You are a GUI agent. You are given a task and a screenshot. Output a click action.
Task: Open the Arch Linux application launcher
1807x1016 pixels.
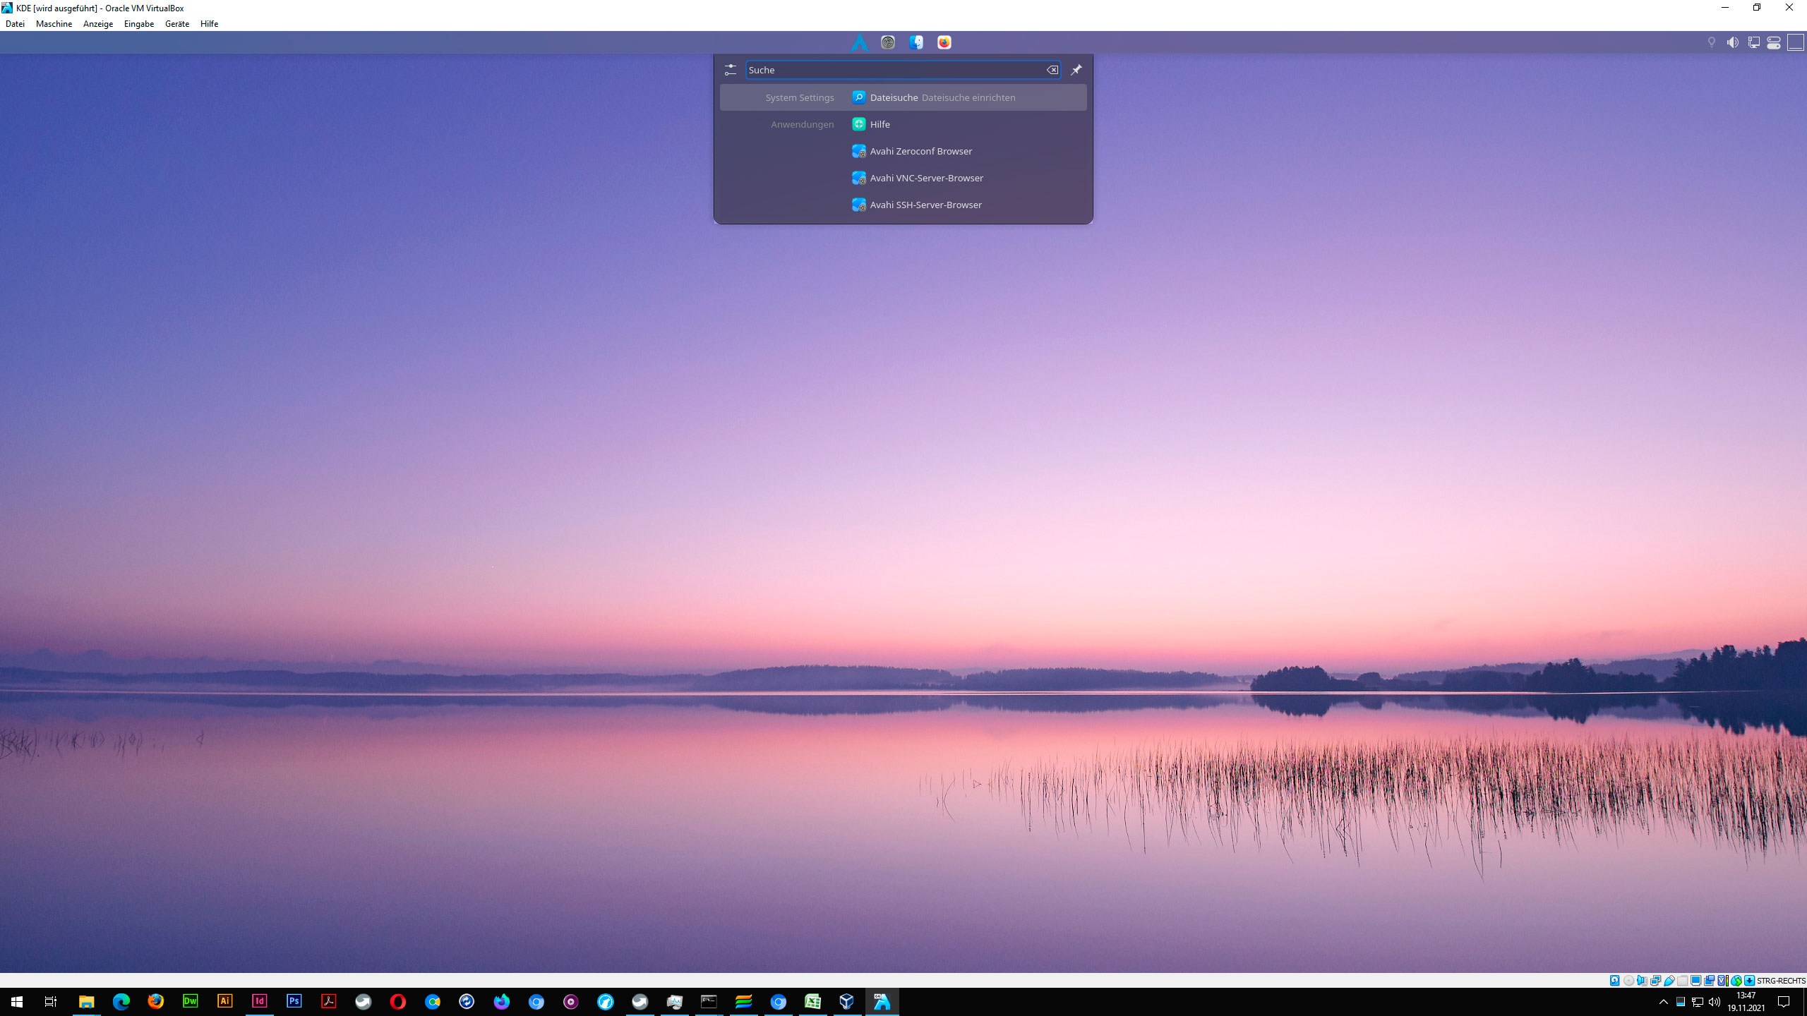point(859,42)
